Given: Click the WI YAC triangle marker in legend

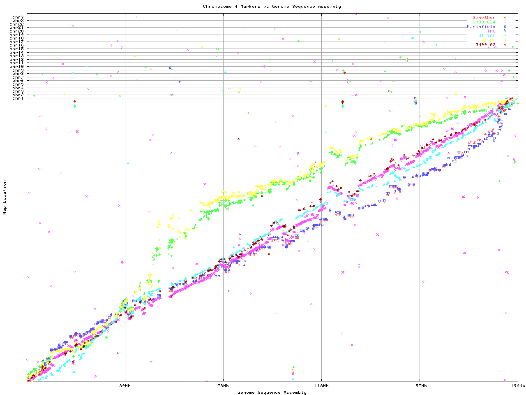Looking at the screenshot, I should tap(505, 36).
